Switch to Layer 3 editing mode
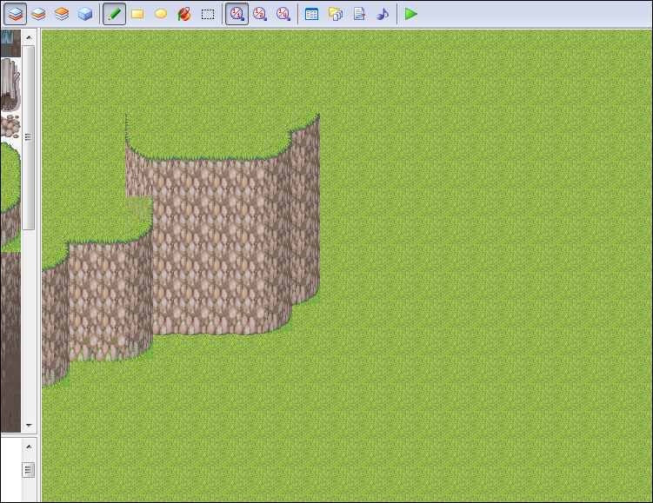 62,14
